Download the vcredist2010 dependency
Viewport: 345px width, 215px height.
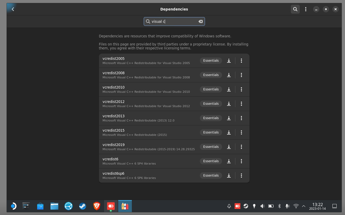click(229, 89)
